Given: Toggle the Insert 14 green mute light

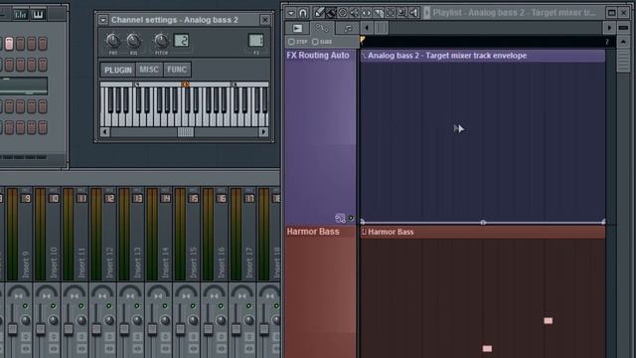Looking at the screenshot, I should (165, 306).
